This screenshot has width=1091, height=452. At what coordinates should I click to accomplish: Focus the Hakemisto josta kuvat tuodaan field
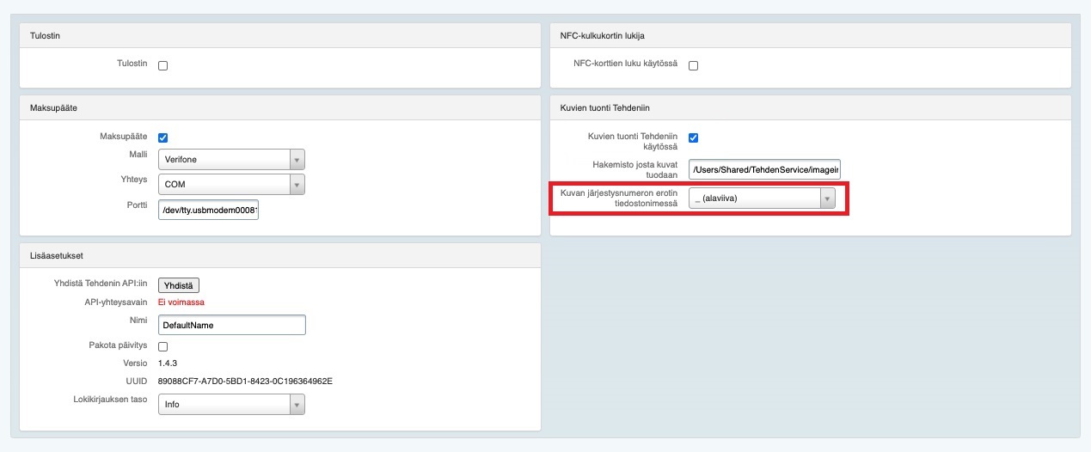[763, 169]
